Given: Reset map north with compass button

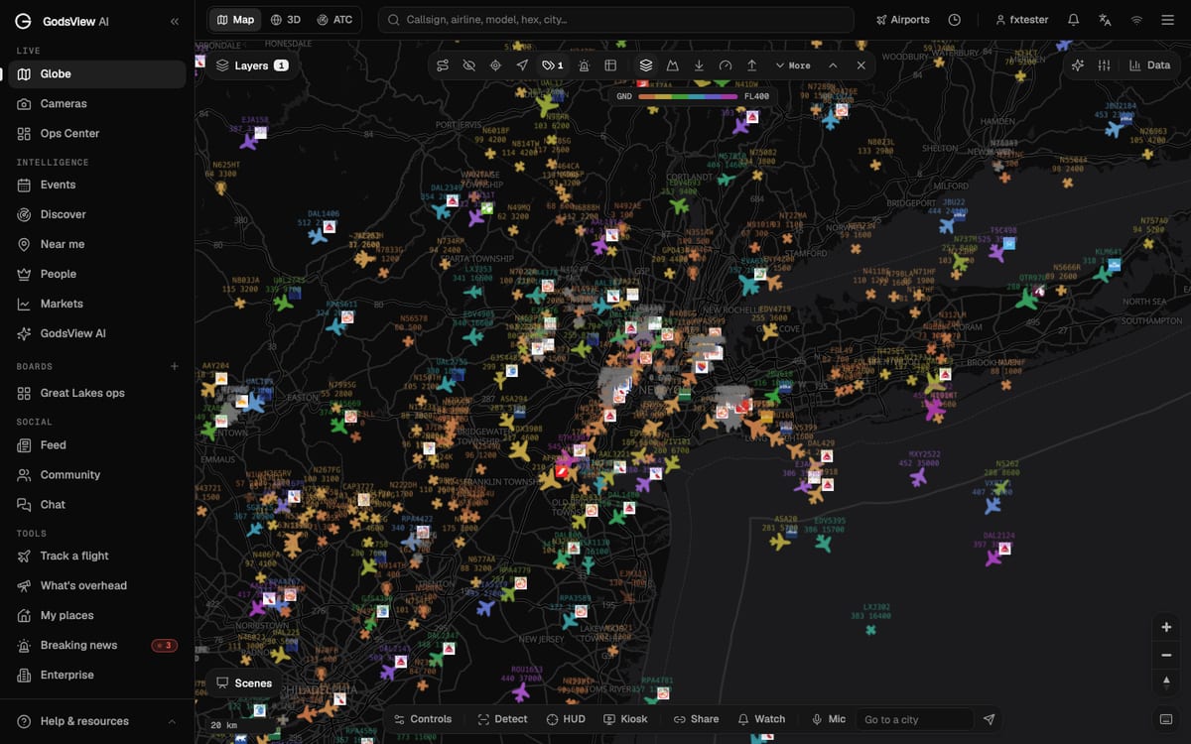Looking at the screenshot, I should click(1166, 682).
